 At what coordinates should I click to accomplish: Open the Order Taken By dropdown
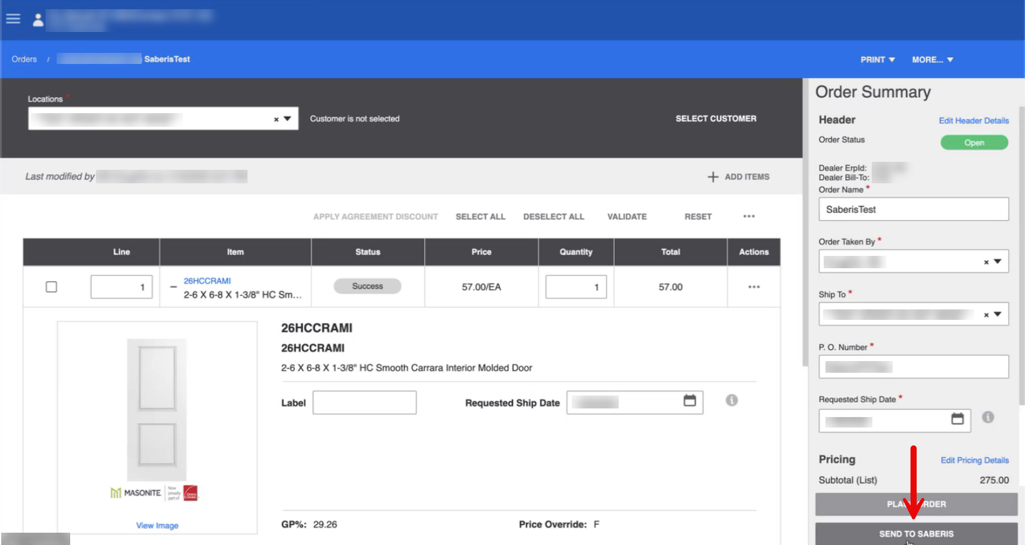point(997,261)
